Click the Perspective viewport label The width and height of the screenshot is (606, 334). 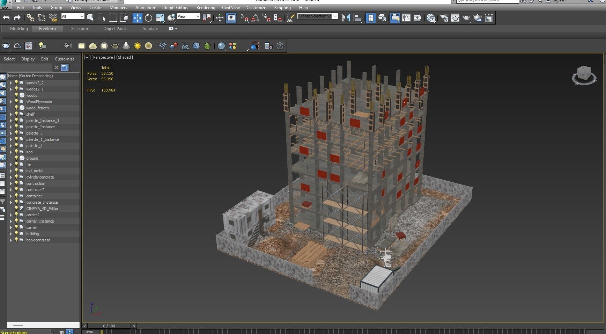tap(103, 57)
